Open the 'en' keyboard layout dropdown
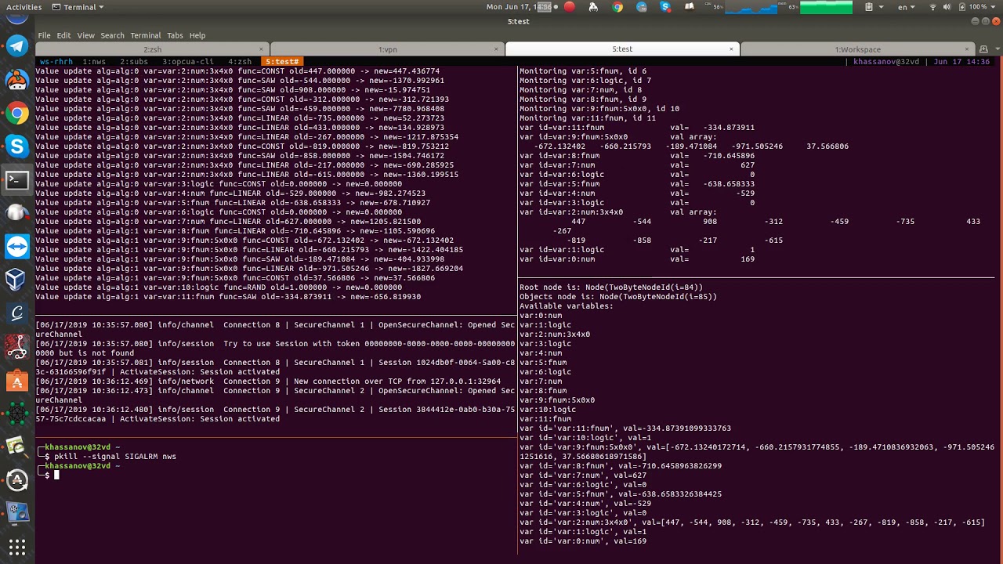This screenshot has width=1003, height=564. (x=906, y=7)
